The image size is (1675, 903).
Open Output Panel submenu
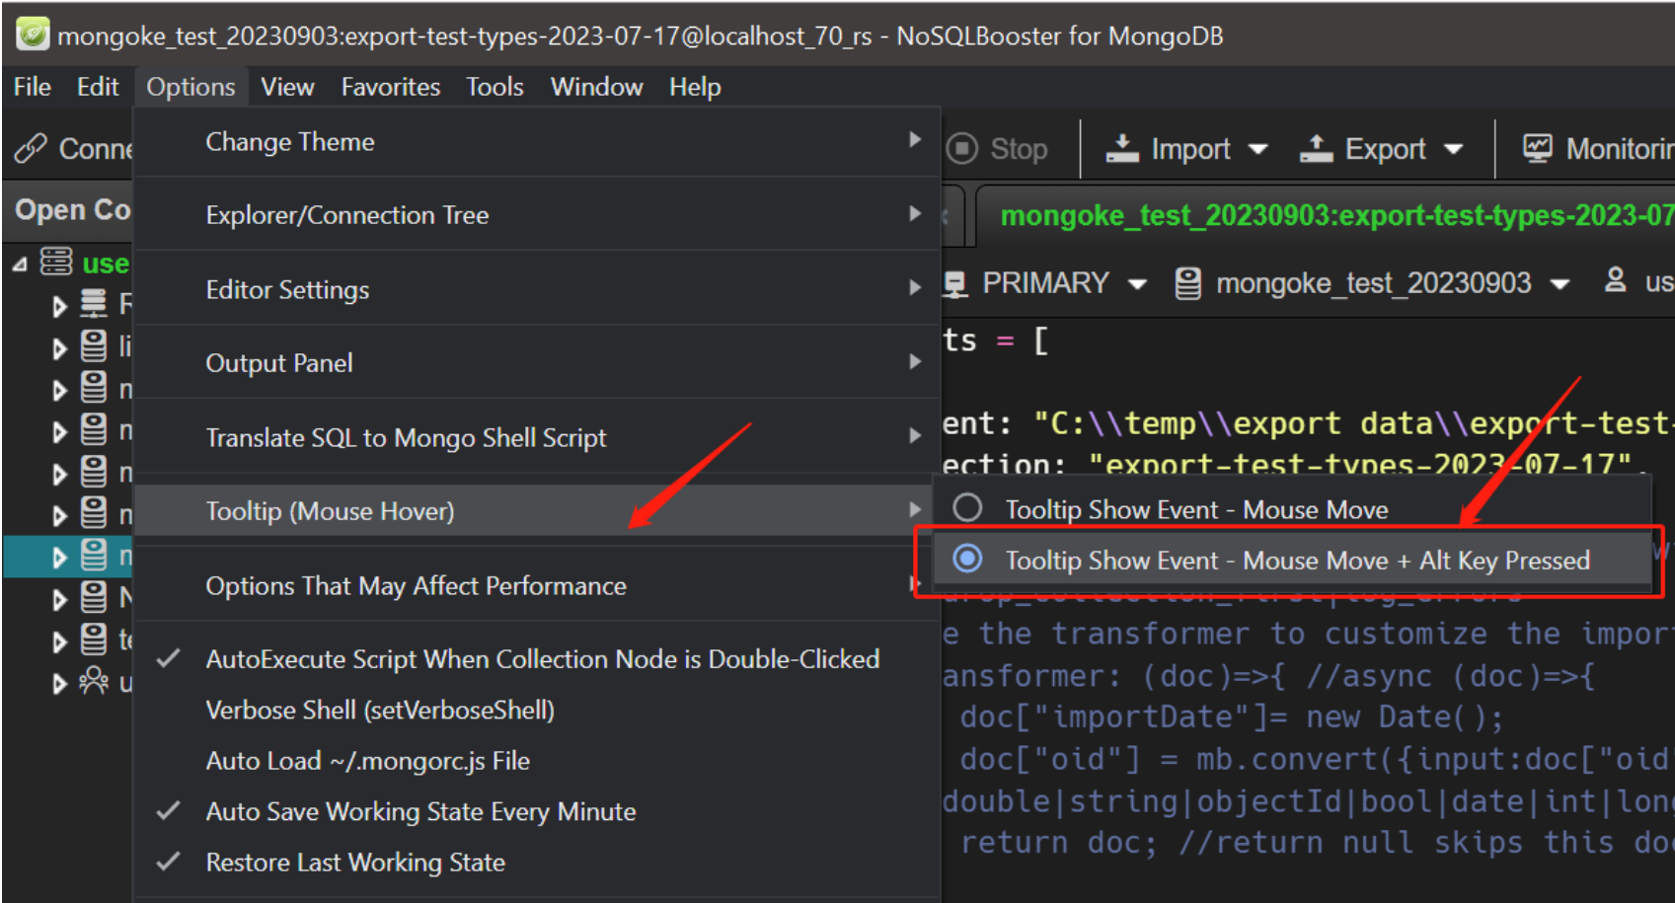point(536,363)
